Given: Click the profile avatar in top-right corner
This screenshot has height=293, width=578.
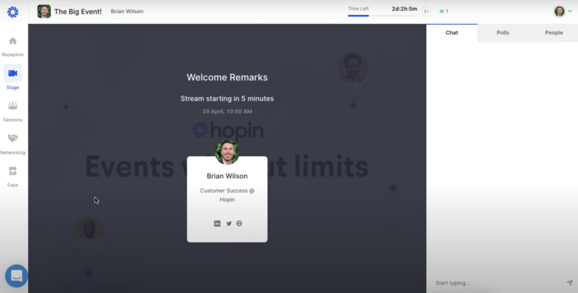Looking at the screenshot, I should click(x=559, y=11).
